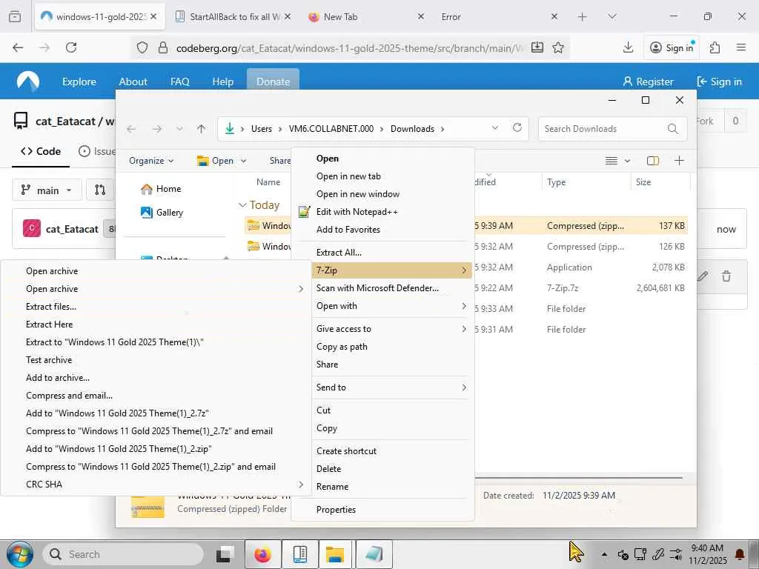
Task: Open the Register link on Codeberg
Action: (x=648, y=81)
